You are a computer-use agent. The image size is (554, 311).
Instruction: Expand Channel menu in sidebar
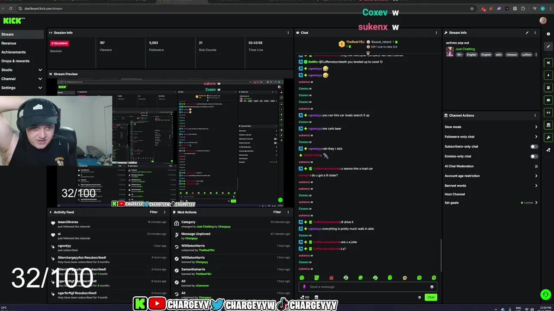pos(40,79)
